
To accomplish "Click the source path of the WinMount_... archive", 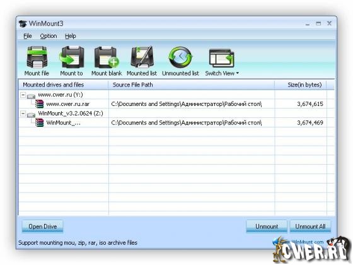I will tap(187, 123).
